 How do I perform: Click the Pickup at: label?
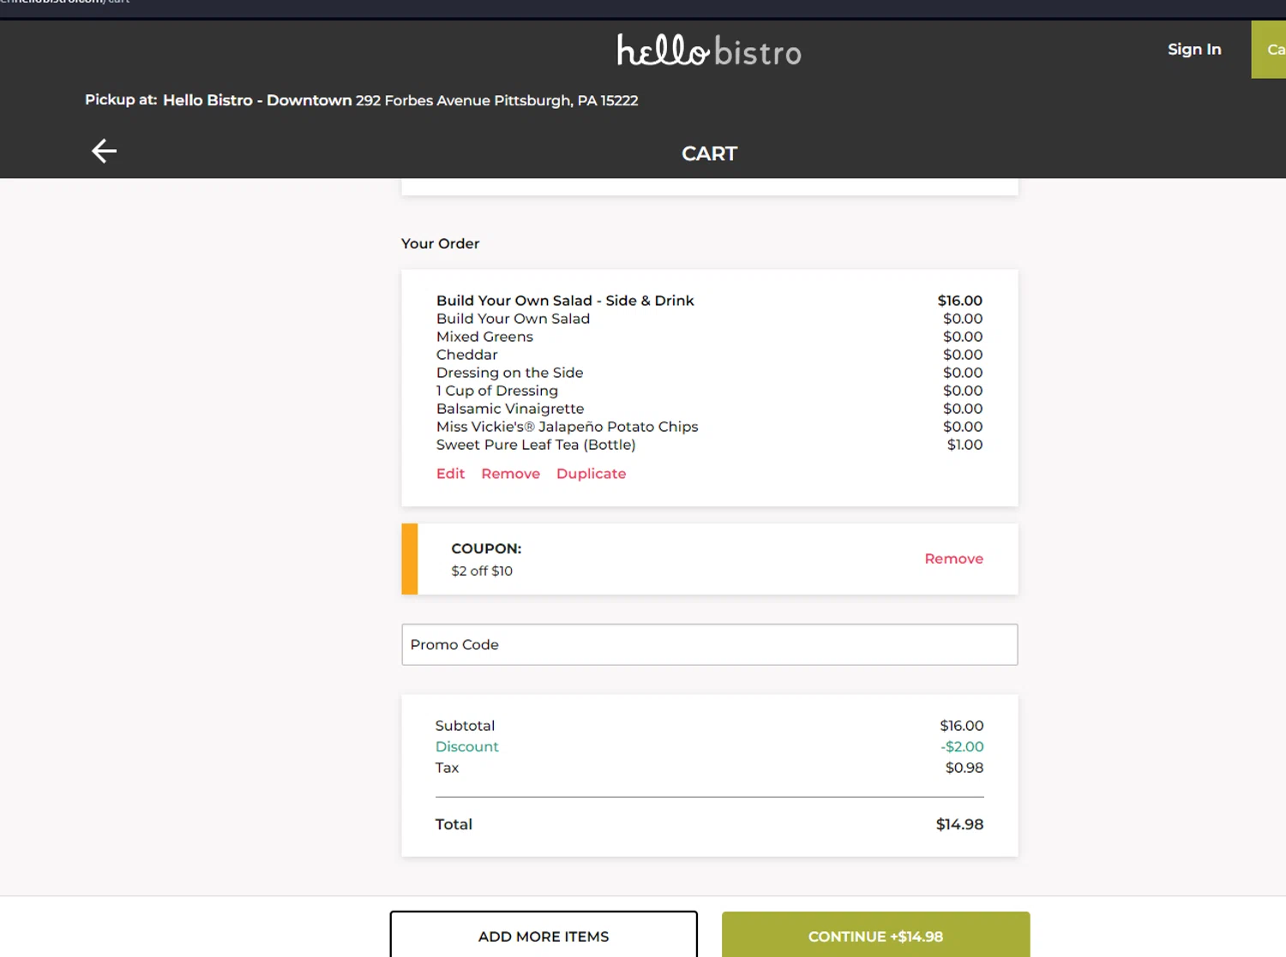coord(121,99)
